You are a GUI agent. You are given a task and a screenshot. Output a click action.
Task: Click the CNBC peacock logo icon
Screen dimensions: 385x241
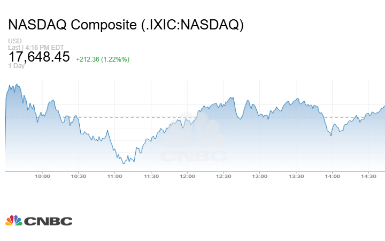coord(14,221)
